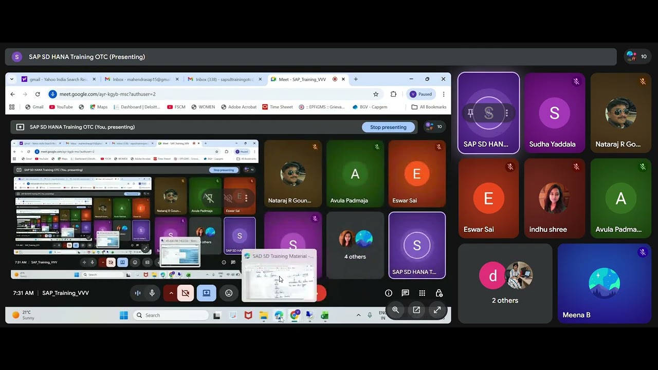Open the Gmail bookmark

click(x=34, y=107)
